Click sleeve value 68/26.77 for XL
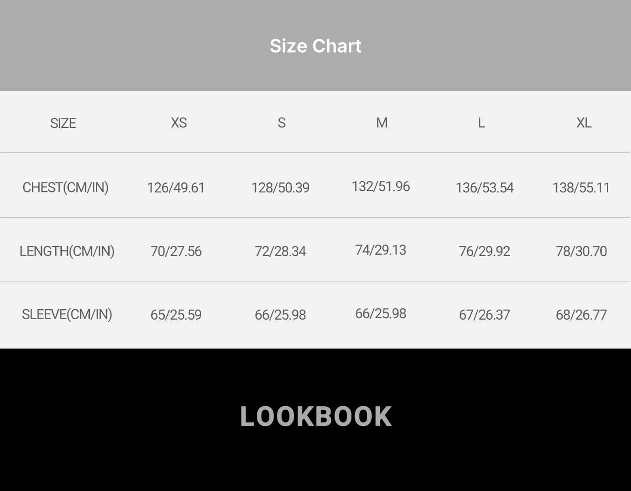The width and height of the screenshot is (631, 491). pos(581,315)
